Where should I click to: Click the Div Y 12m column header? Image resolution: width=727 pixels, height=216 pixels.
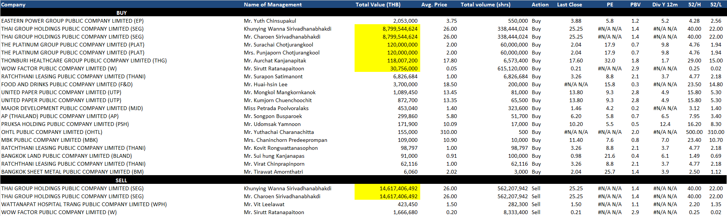[665, 5]
